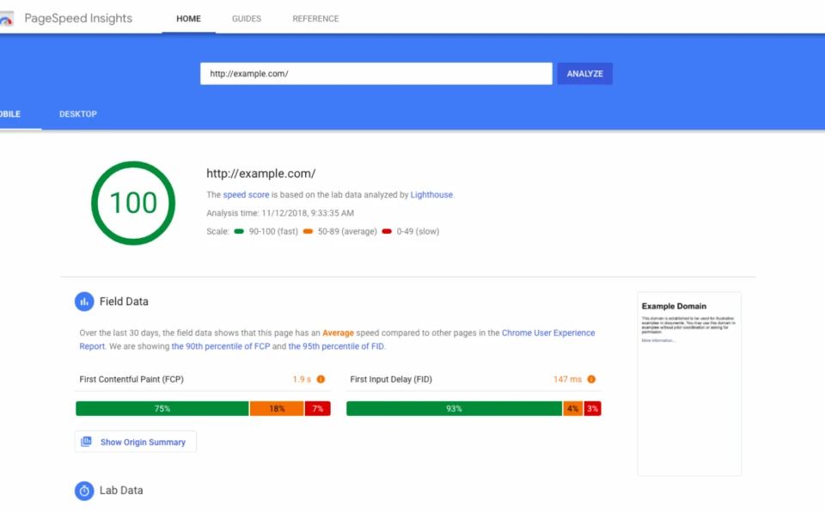The width and height of the screenshot is (825, 513).
Task: Click the PageSpeed Insights logo icon
Action: (6, 19)
